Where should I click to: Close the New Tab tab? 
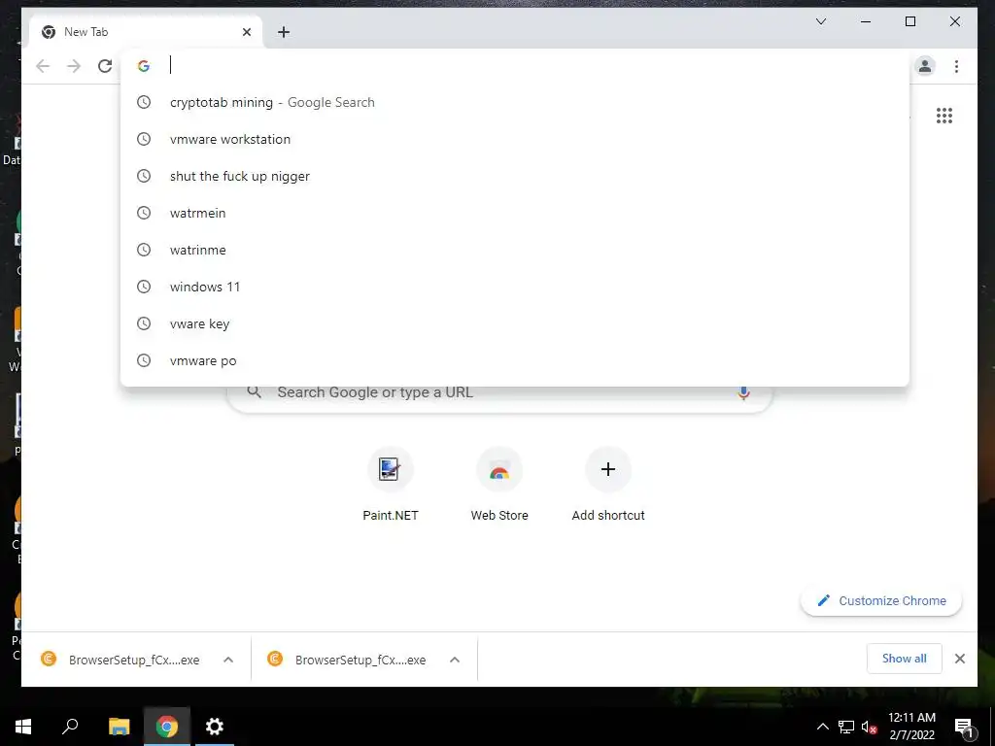pos(247,32)
